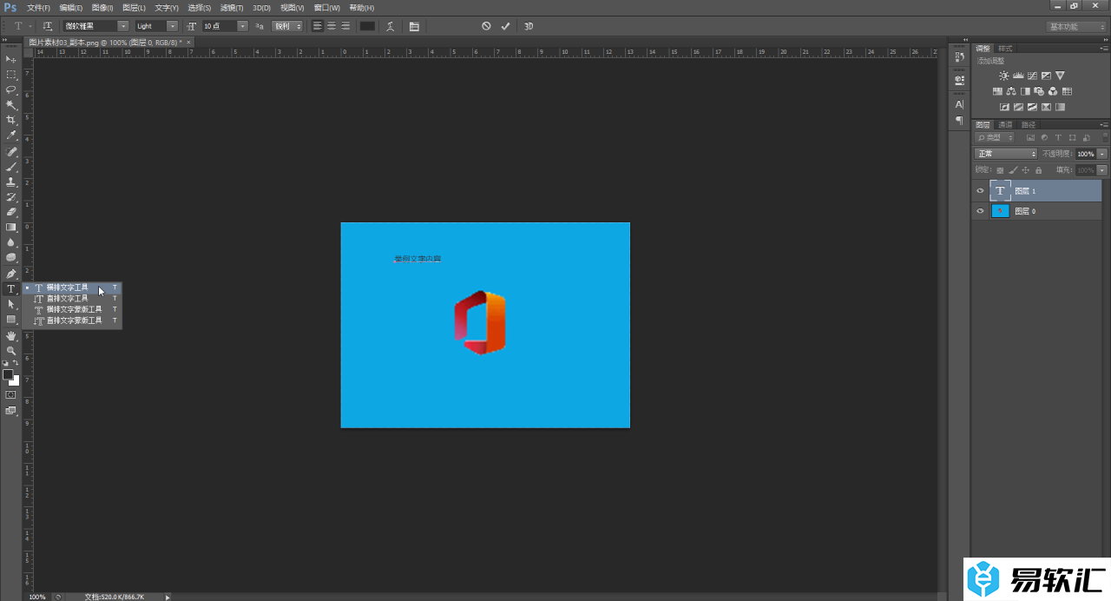
Task: Select the Clone Stamp tool
Action: click(11, 182)
